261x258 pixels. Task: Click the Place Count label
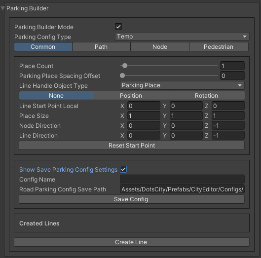point(37,66)
